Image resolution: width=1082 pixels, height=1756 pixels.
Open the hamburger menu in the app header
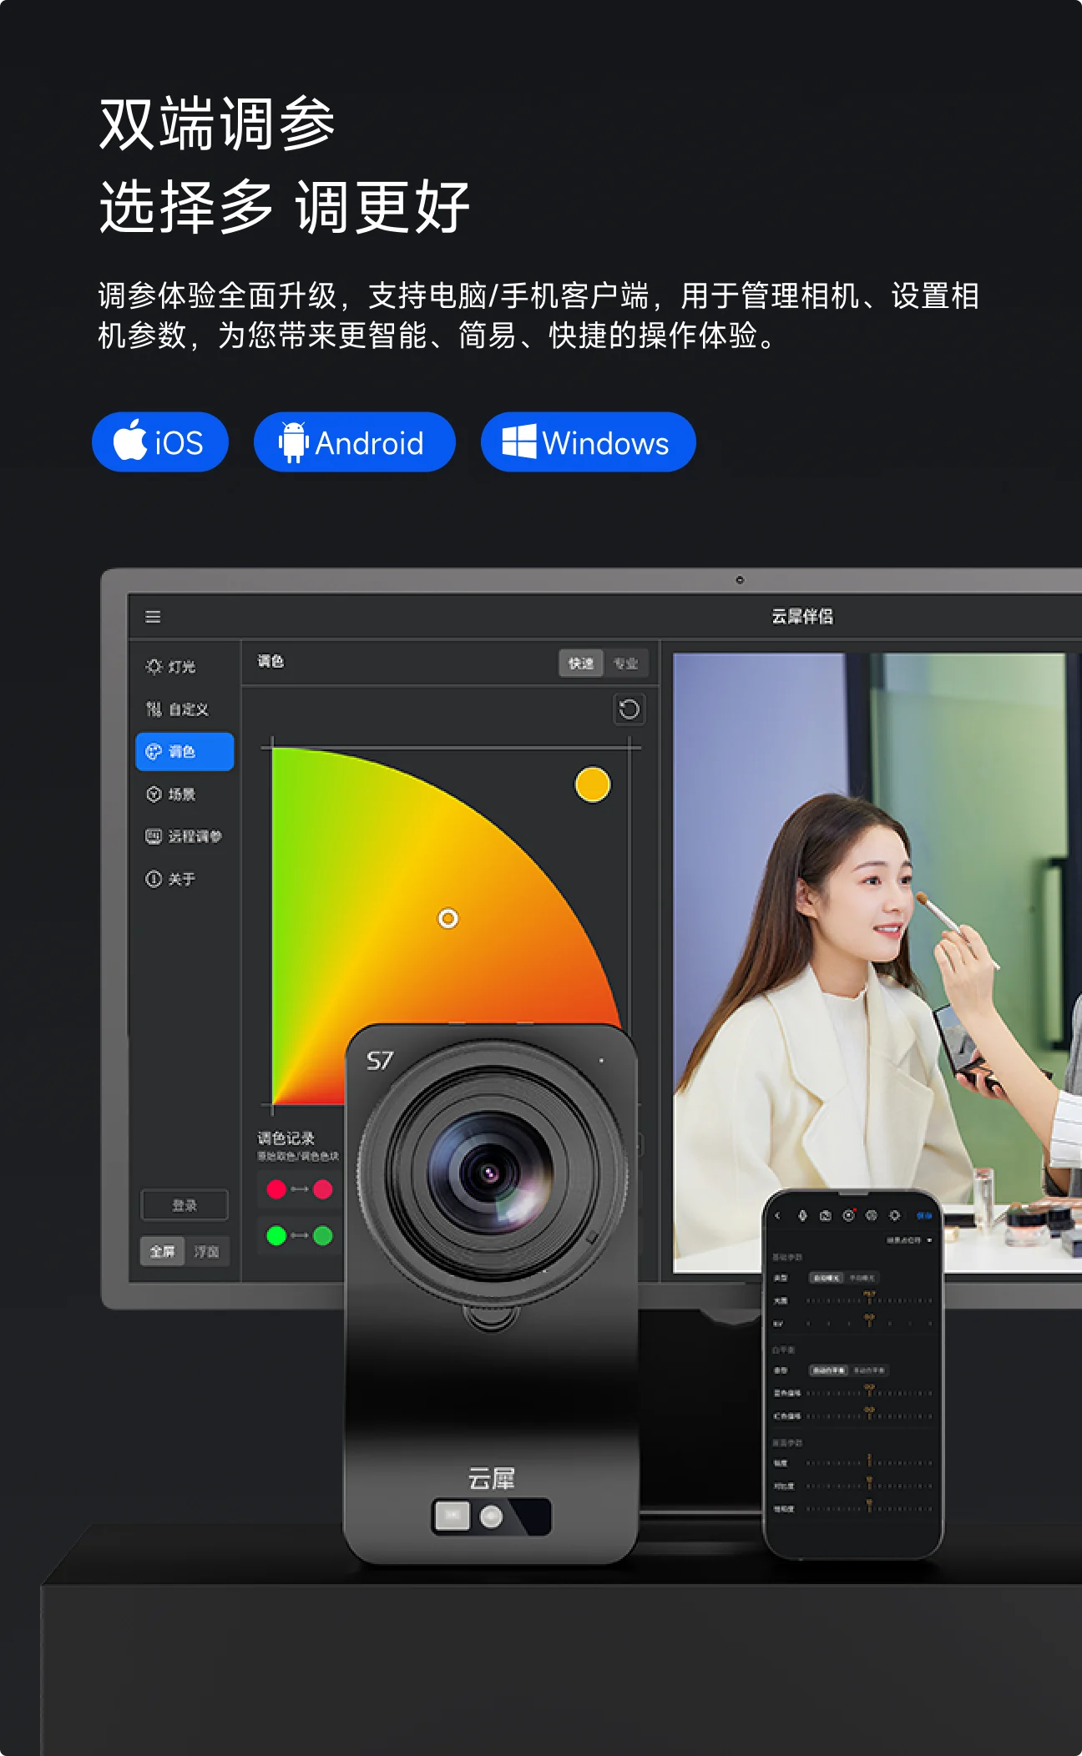point(153,617)
